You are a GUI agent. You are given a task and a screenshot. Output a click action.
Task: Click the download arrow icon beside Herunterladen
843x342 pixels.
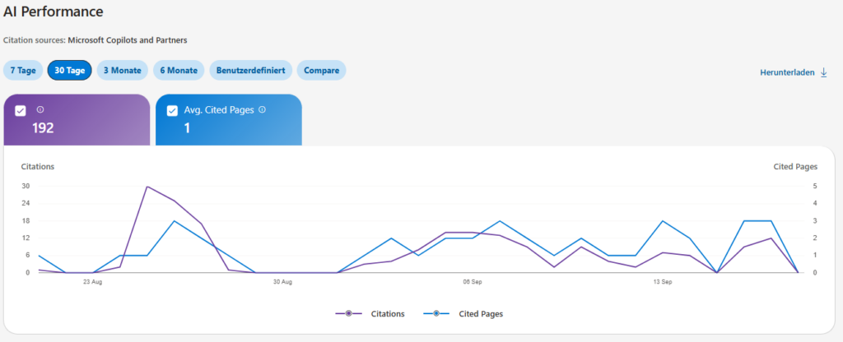[823, 72]
